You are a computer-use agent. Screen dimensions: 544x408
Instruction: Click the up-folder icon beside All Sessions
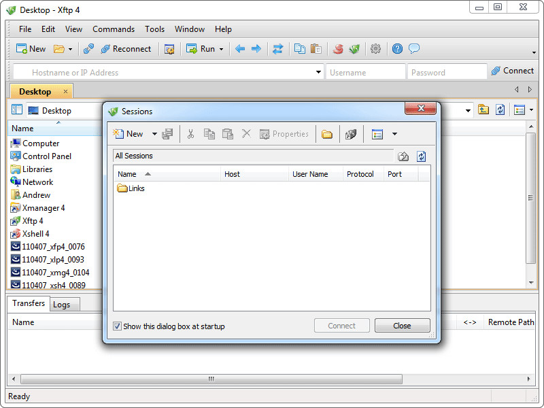[403, 156]
